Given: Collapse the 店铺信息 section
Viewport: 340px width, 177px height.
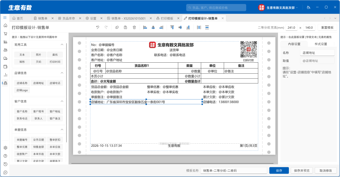Looking at the screenshot, I should (62, 73).
